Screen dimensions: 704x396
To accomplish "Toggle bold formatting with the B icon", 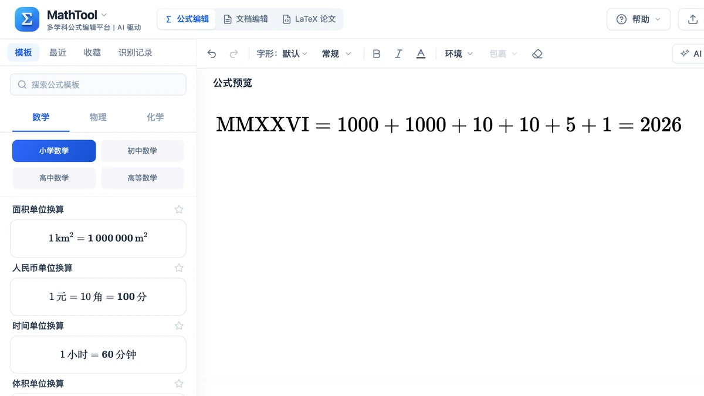I will click(x=377, y=54).
